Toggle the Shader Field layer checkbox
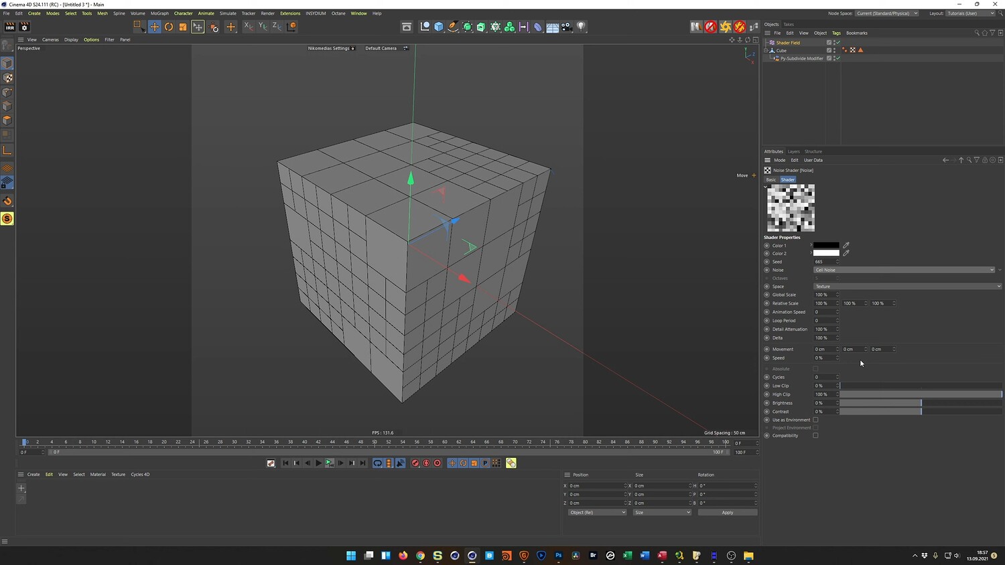Viewport: 1005px width, 565px height. point(829,42)
